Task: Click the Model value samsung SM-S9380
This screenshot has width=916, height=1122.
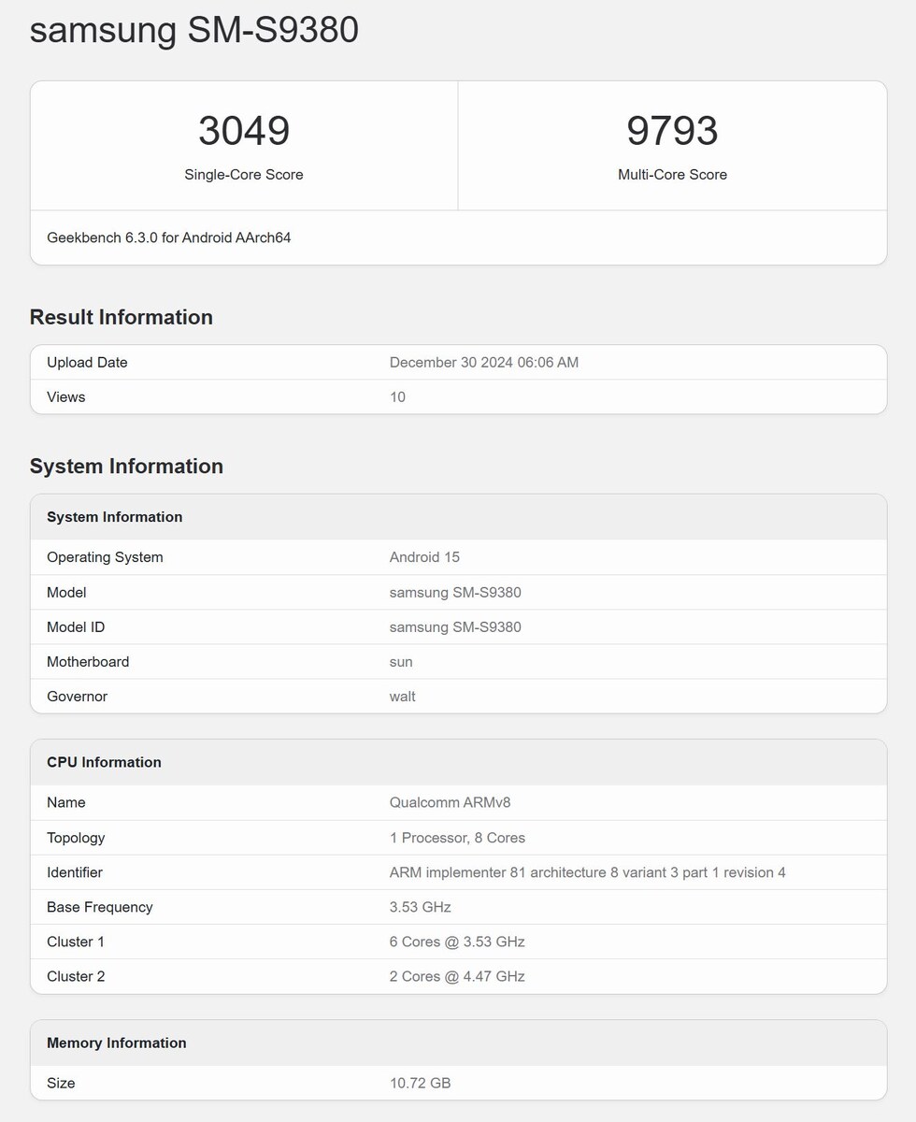Action: pos(455,592)
